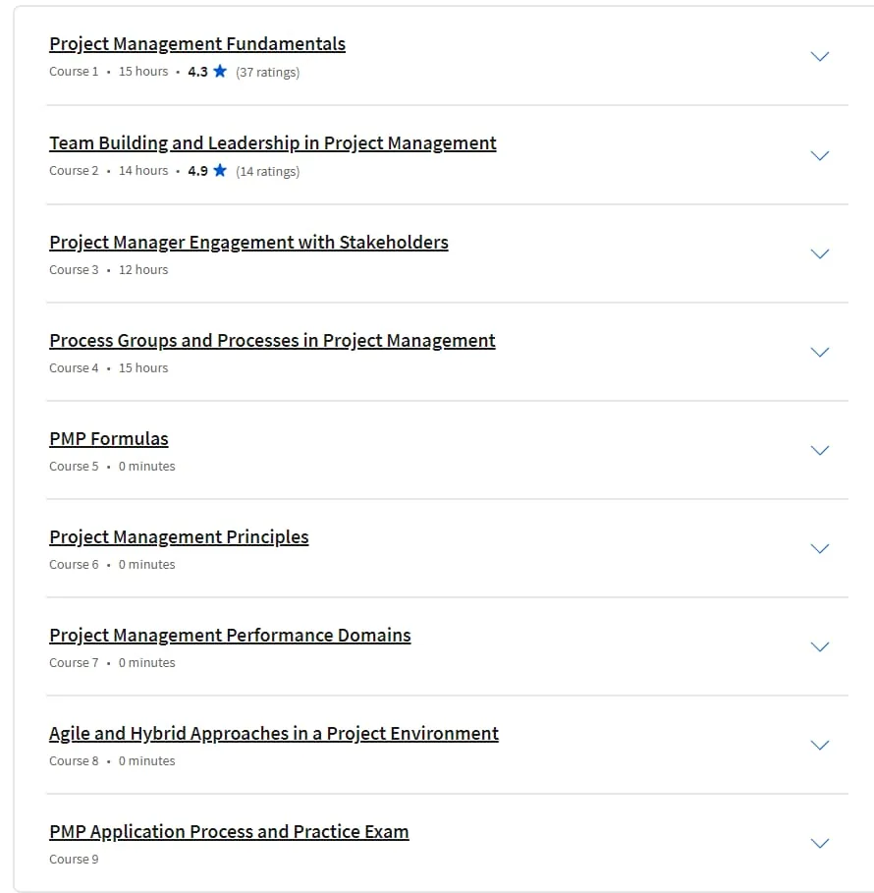Expand Process Groups and Processes chevron
This screenshot has height=893, width=874.
pyautogui.click(x=819, y=352)
